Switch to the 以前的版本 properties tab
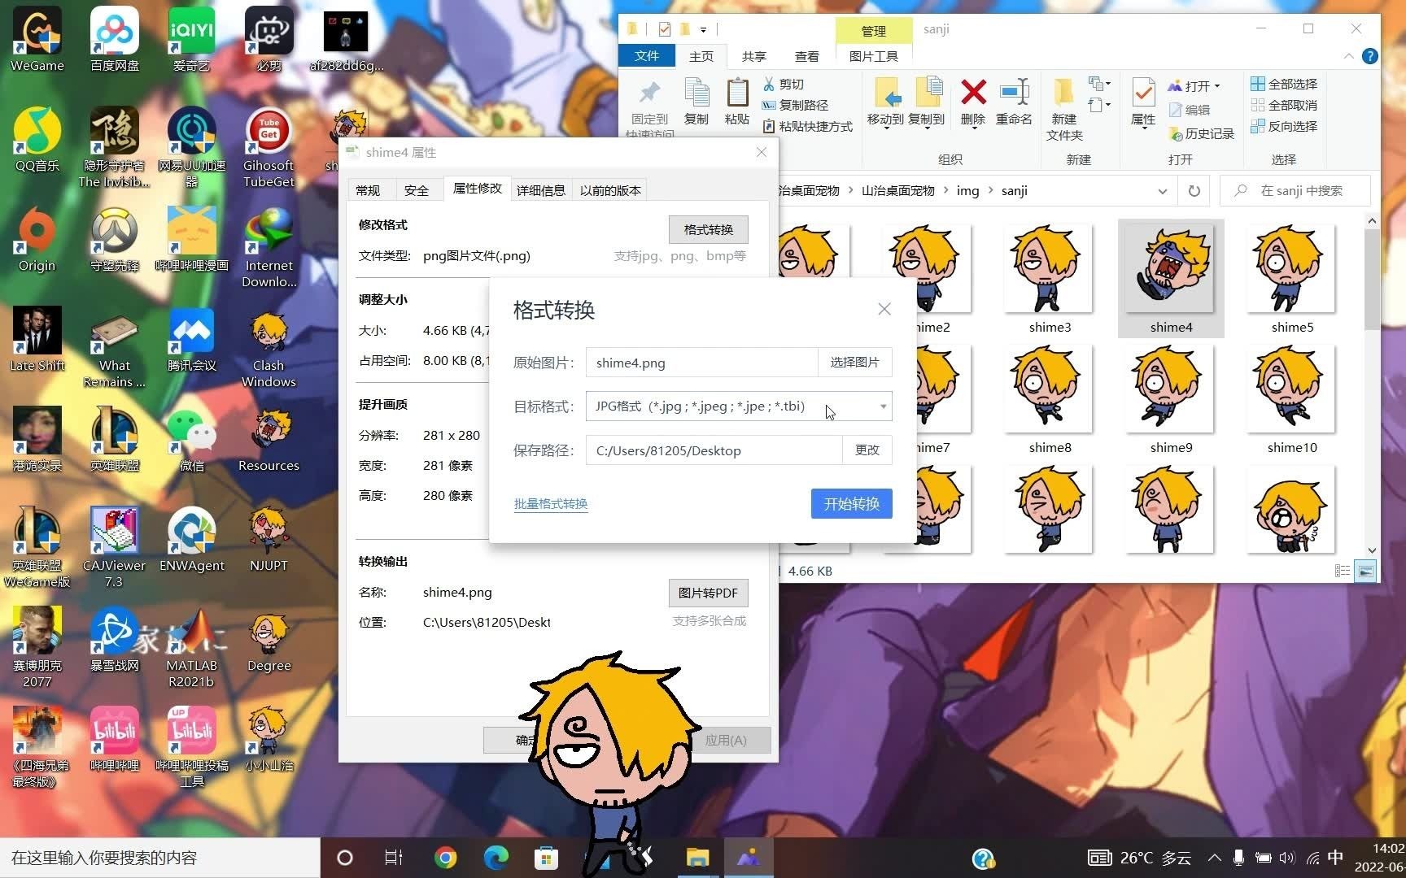 (x=610, y=190)
